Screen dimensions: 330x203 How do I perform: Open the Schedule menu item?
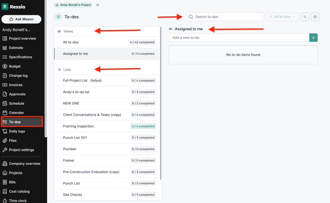(16, 103)
